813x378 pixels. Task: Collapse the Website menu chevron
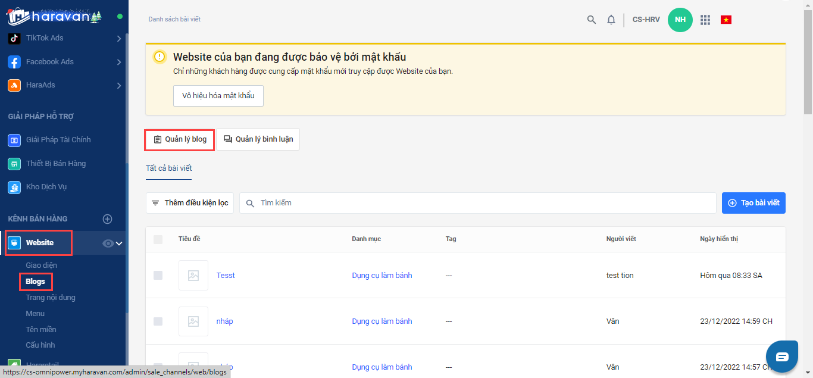(119, 243)
